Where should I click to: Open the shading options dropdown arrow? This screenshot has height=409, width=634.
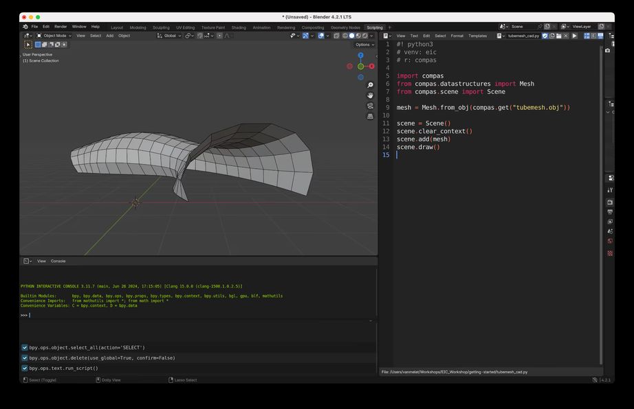point(371,36)
